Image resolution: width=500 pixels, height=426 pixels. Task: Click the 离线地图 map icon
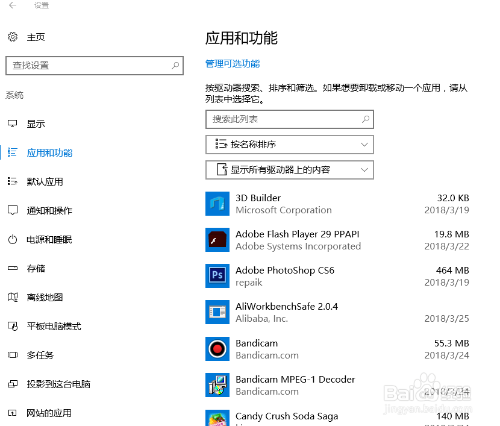click(x=13, y=297)
